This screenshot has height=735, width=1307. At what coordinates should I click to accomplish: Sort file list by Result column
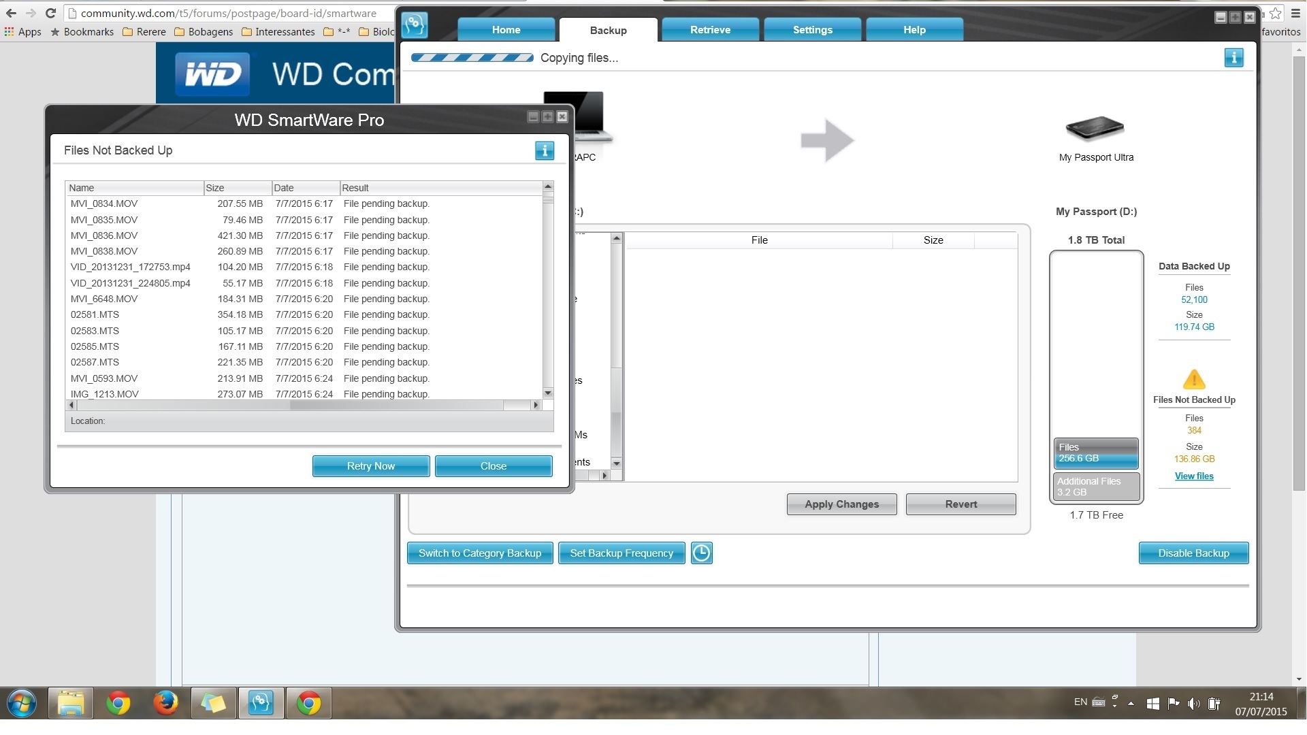pyautogui.click(x=440, y=188)
